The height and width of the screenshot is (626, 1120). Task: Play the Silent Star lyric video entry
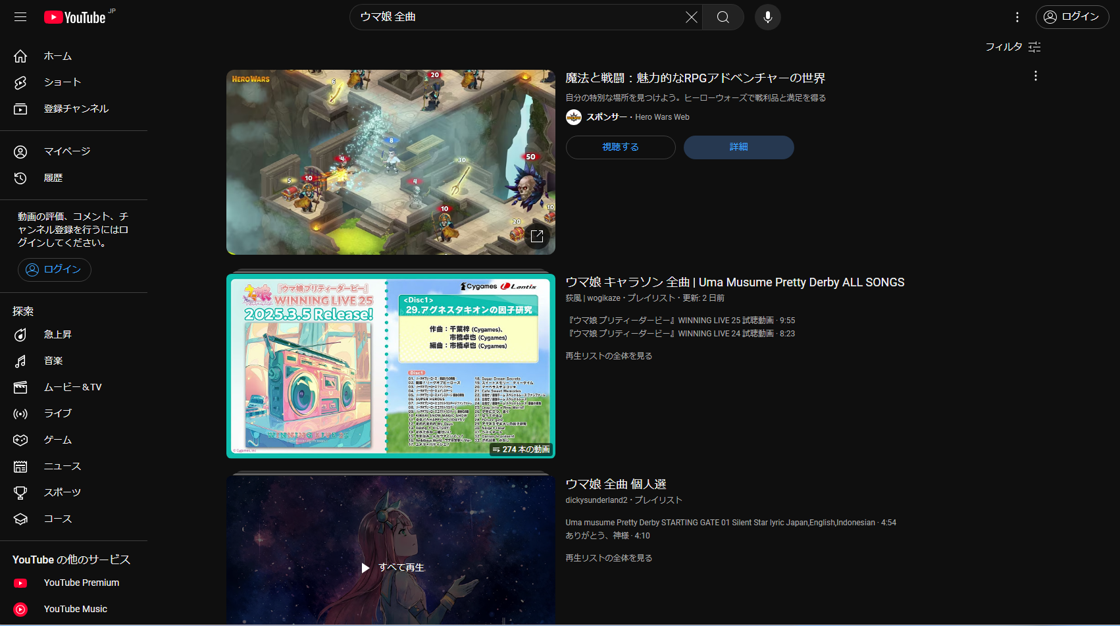tap(731, 523)
